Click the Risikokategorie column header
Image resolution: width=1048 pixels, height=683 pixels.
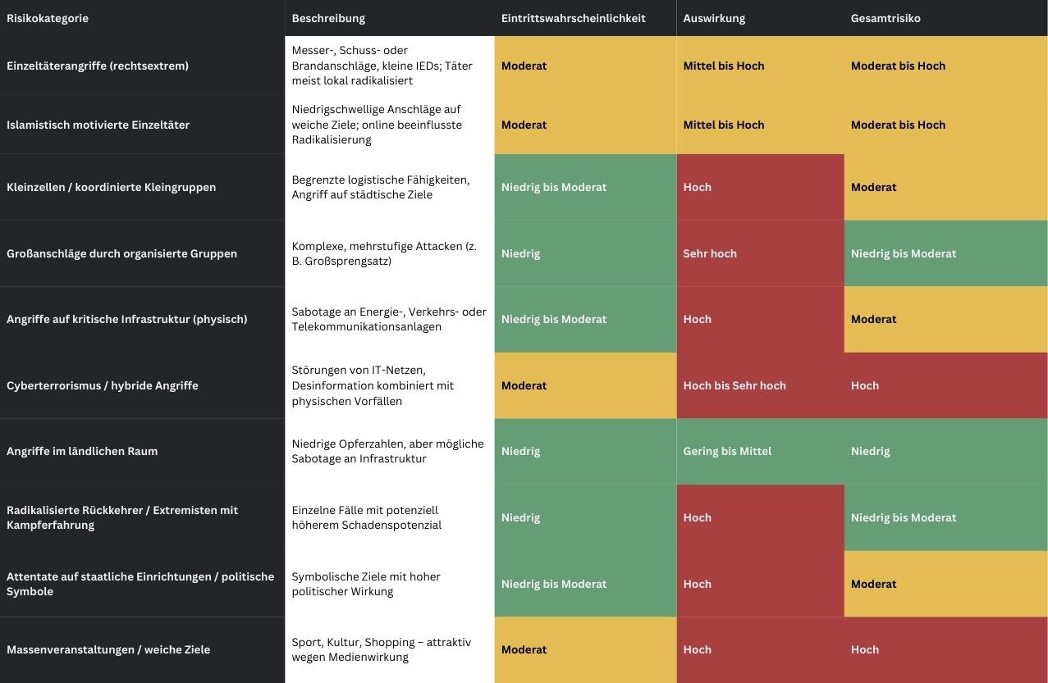click(x=48, y=18)
